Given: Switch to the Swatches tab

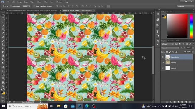Looking at the screenshot, I should 170,12.
